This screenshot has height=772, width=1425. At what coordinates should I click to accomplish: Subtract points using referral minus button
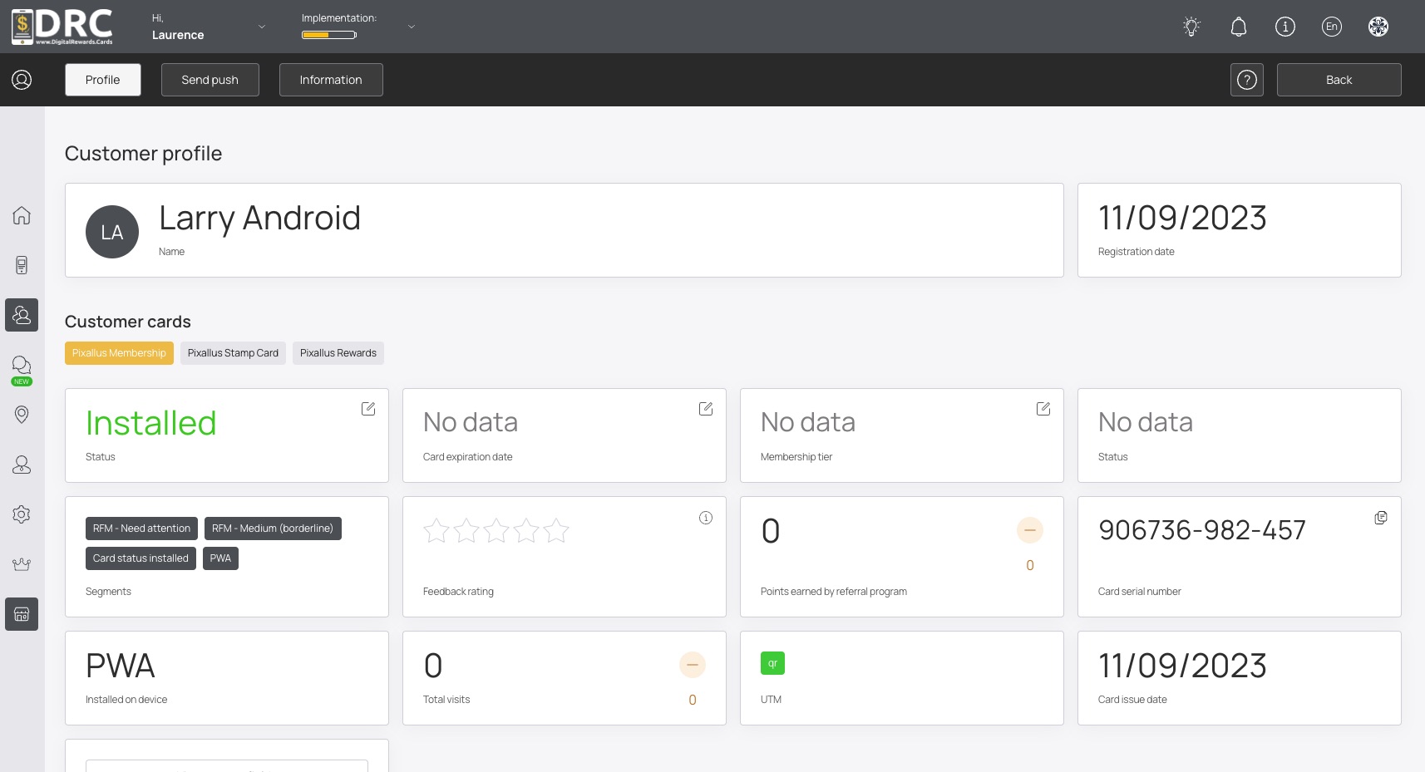click(x=1029, y=530)
